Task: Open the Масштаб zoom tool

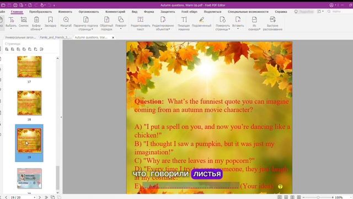Action: point(66,20)
